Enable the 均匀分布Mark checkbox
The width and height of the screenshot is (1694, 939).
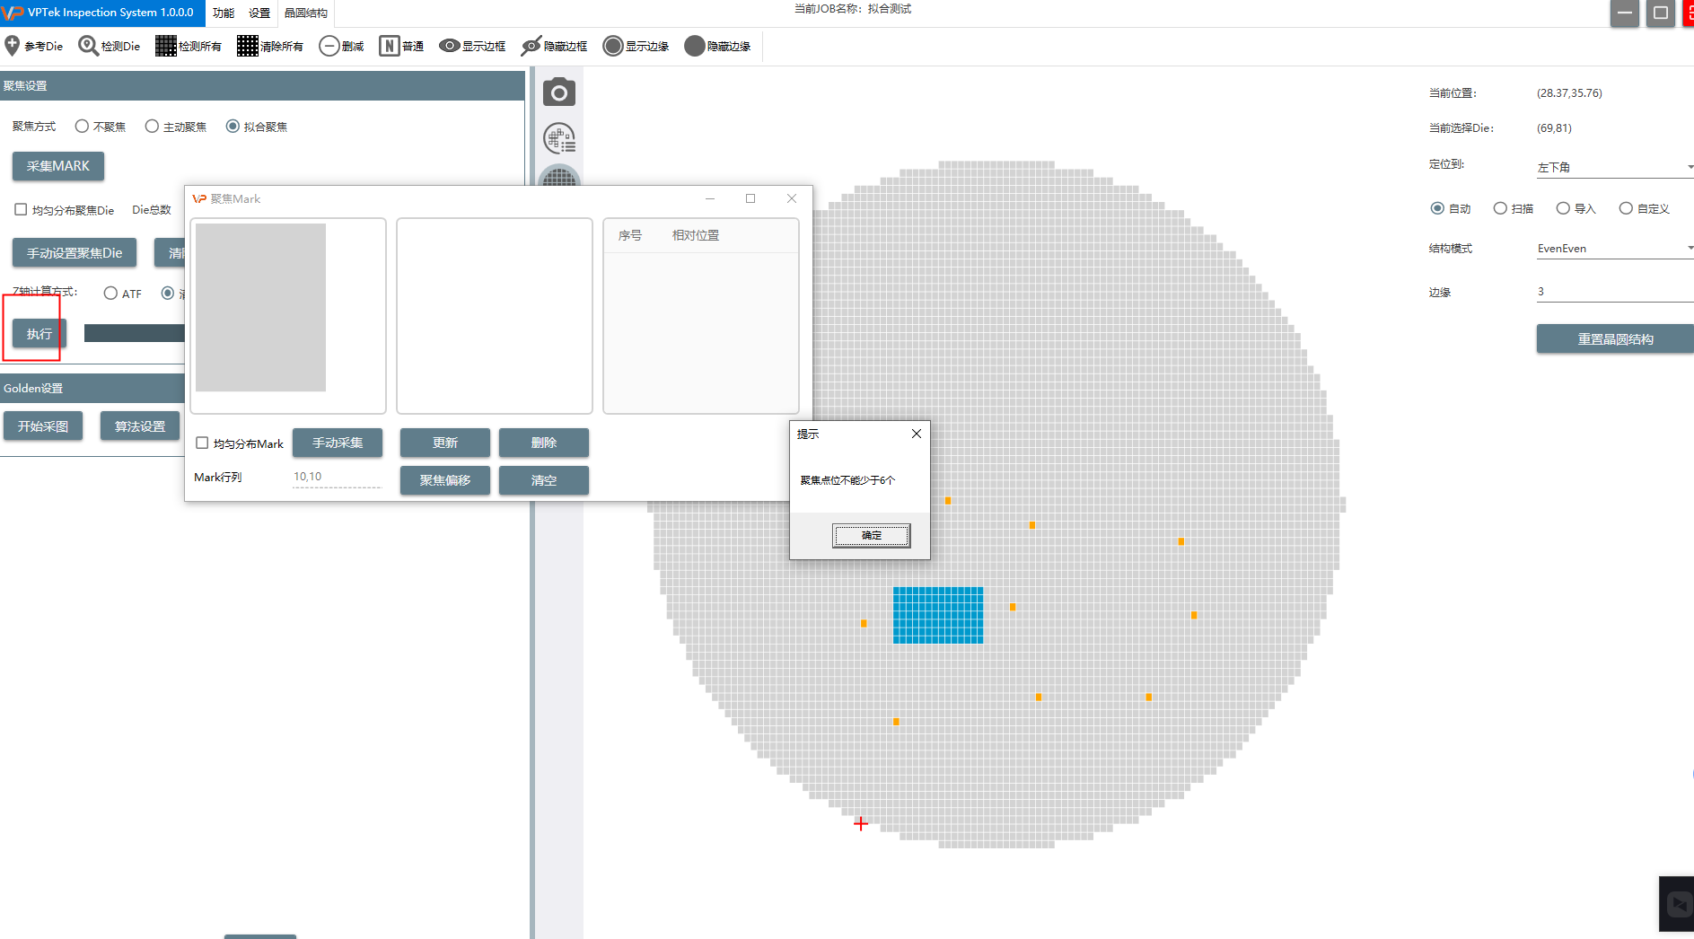coord(202,443)
